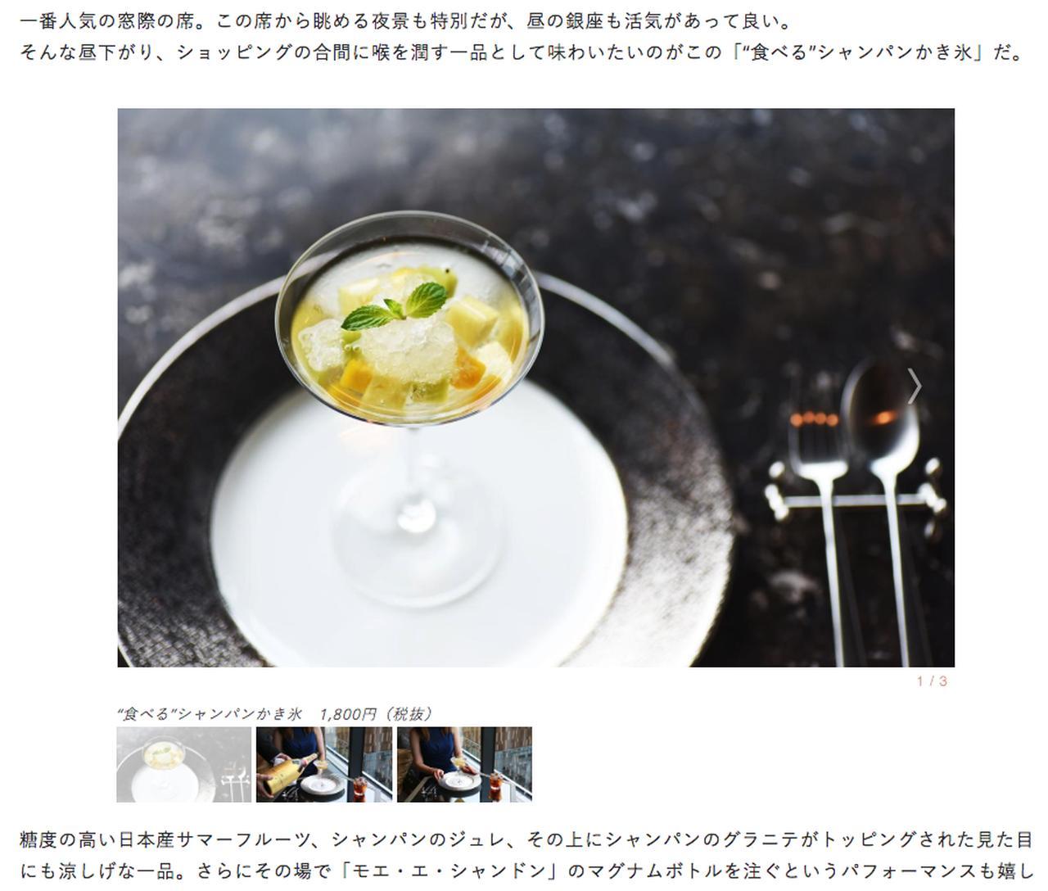
Task: Click the line starting "そんな昼下がり"
Action: [521, 52]
